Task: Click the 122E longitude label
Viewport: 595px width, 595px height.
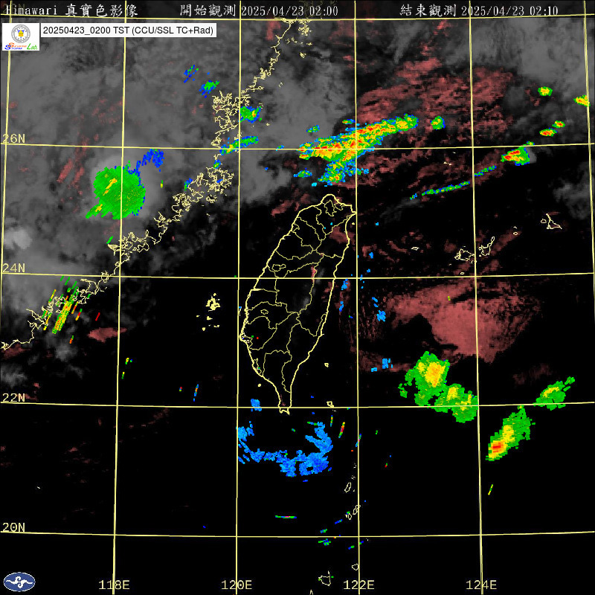Action: coord(358,585)
